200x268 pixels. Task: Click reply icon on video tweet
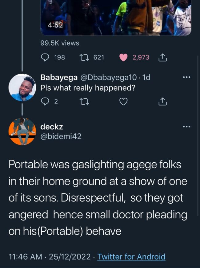tap(45, 57)
